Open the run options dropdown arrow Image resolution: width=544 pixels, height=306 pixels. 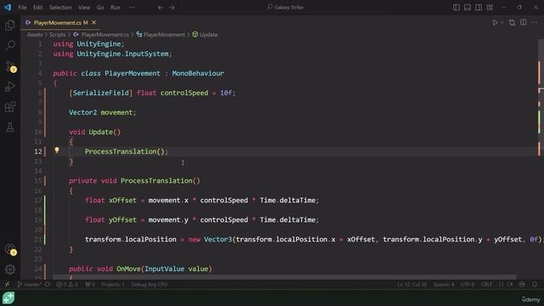click(502, 23)
